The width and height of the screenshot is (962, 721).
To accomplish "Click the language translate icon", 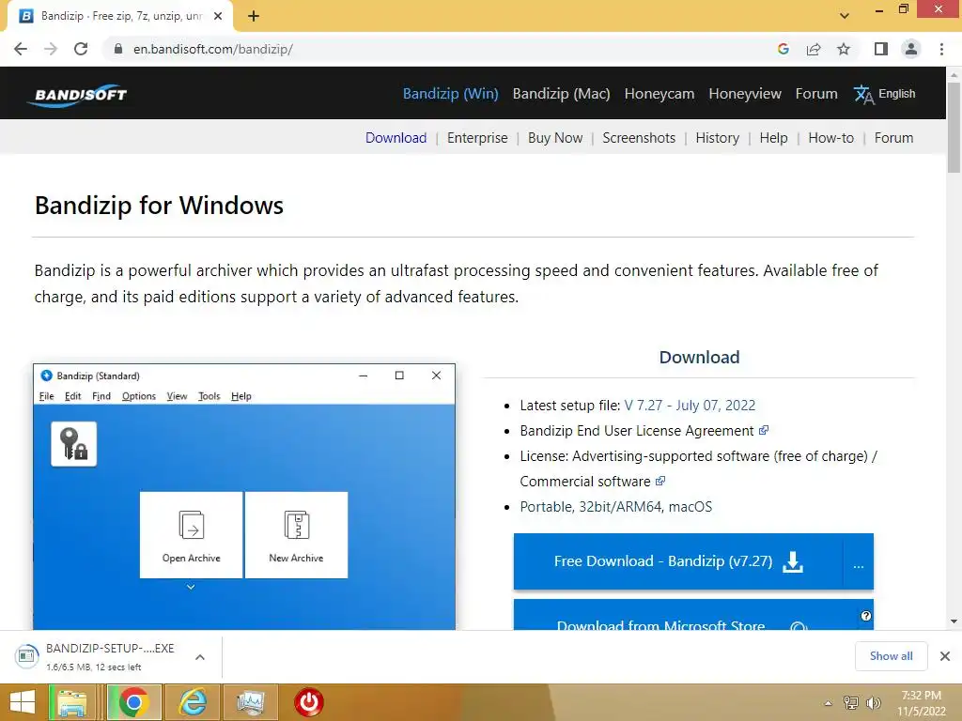I will point(863,95).
